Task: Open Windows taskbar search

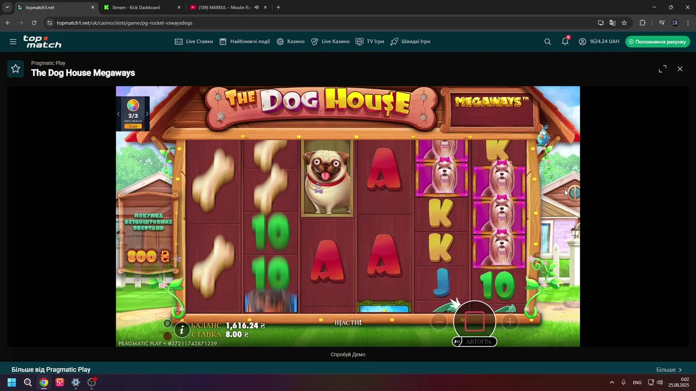Action: pyautogui.click(x=28, y=382)
